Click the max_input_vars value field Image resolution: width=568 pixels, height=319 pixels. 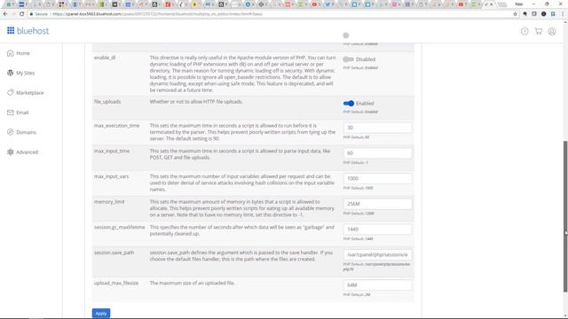377,178
